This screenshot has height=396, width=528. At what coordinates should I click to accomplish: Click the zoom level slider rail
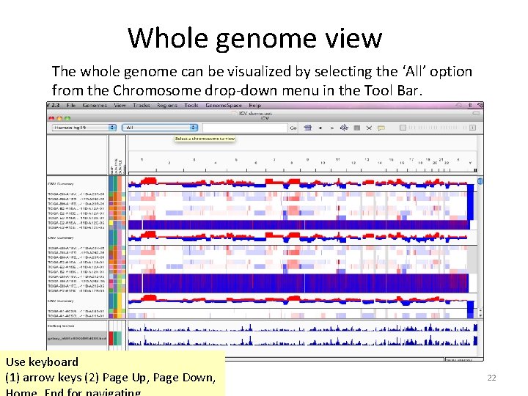(x=438, y=128)
